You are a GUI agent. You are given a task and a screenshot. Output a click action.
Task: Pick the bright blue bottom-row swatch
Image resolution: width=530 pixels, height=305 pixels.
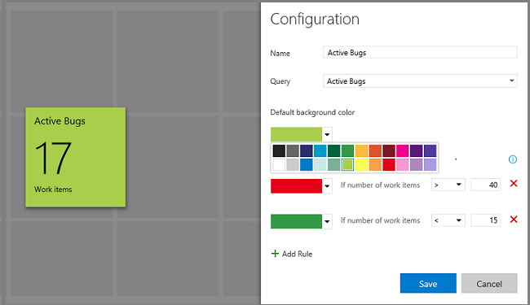coord(307,165)
